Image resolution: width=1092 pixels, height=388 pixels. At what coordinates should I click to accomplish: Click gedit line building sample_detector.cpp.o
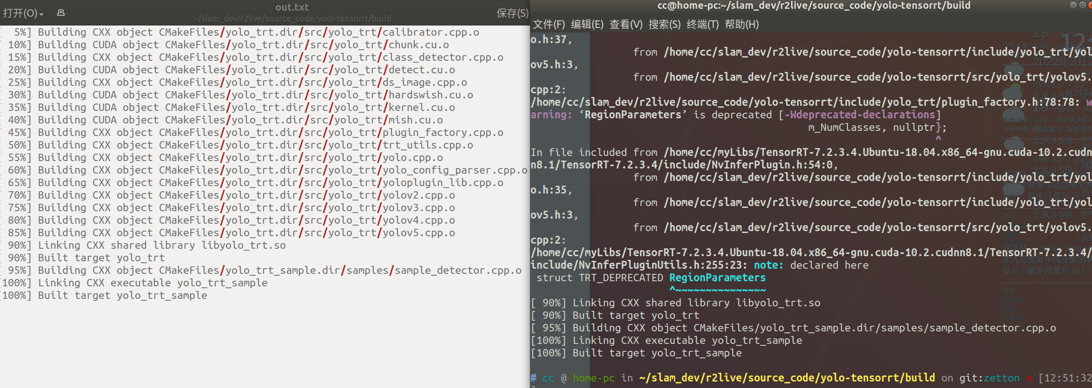coord(262,270)
